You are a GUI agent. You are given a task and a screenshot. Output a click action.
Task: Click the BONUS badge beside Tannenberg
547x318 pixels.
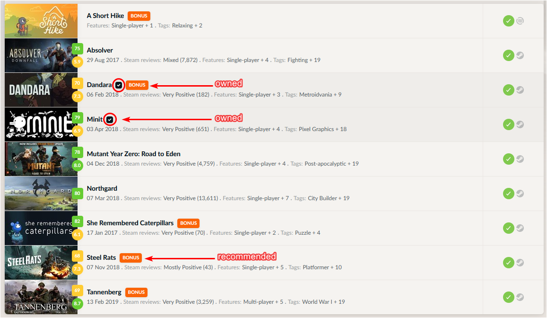[x=136, y=292]
